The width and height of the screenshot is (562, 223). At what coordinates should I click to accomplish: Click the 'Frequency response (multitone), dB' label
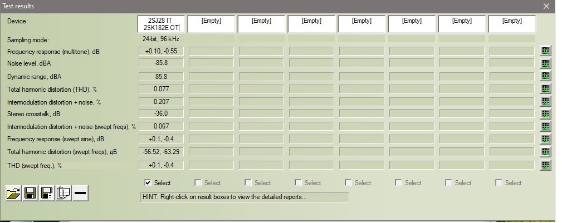tap(53, 52)
